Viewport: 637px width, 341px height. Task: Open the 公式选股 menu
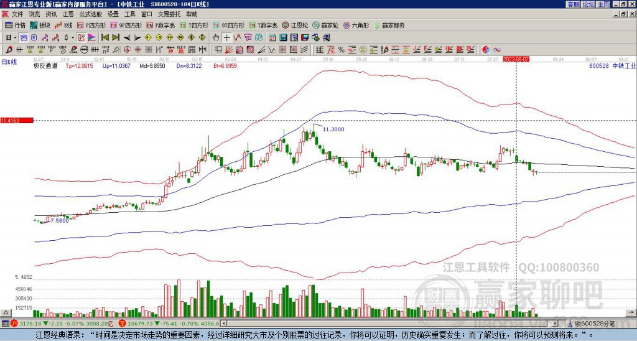[90, 14]
